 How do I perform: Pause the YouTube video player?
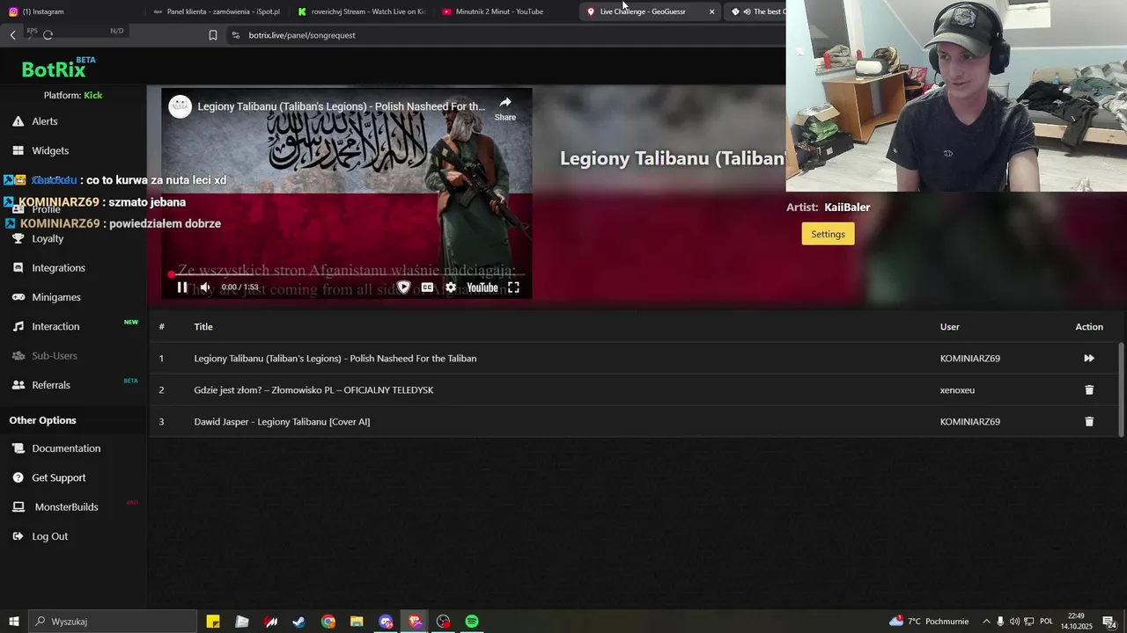[x=182, y=287]
